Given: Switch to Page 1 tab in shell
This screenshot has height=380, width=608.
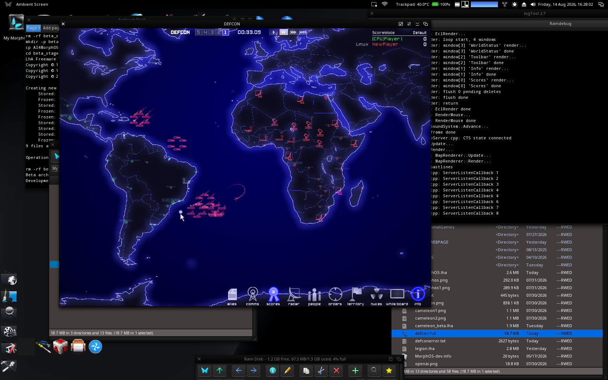Looking at the screenshot, I should pyautogui.click(x=33, y=28).
